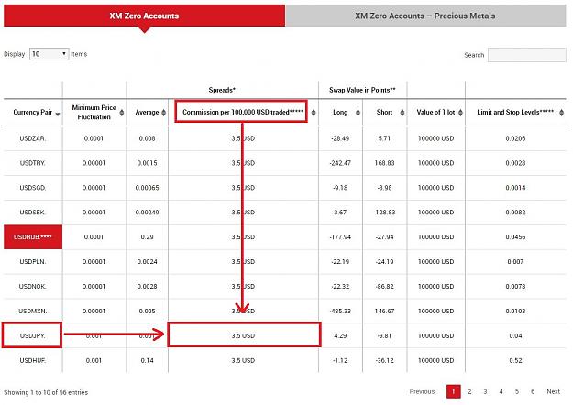Viewport: 573px width, 405px height.
Task: Click the Limit and Stop Levels header
Action: point(515,112)
